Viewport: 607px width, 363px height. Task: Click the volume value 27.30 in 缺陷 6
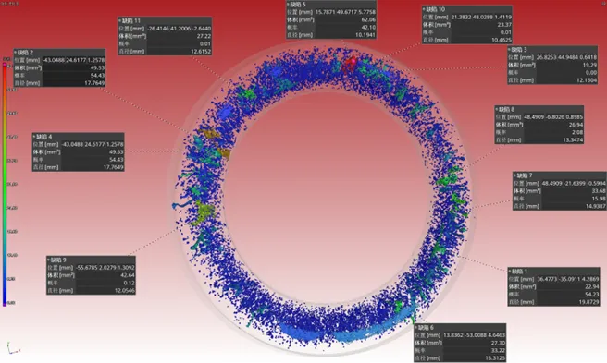coord(498,343)
